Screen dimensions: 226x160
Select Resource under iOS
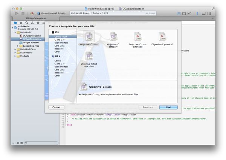[59, 49]
